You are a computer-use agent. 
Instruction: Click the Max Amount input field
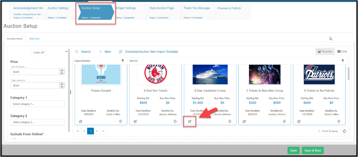click(35, 86)
